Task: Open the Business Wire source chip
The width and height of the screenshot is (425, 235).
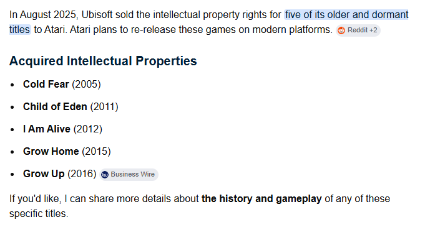Action: coord(129,175)
